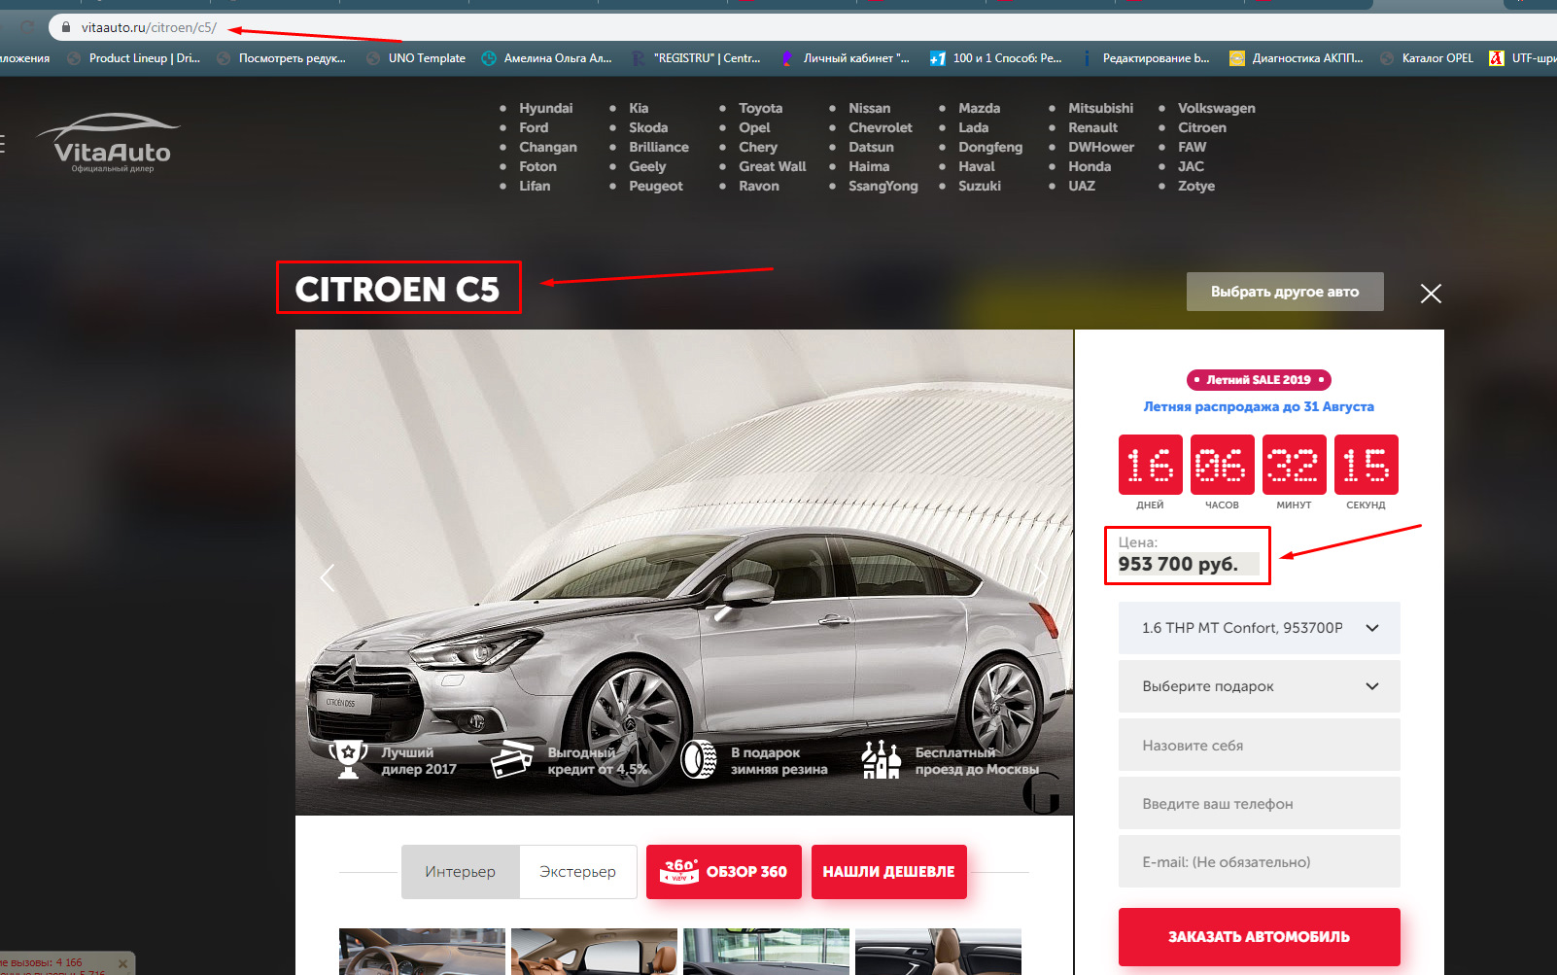Open the Диагностика АКПП bookmark
The image size is (1557, 975).
tap(1297, 58)
